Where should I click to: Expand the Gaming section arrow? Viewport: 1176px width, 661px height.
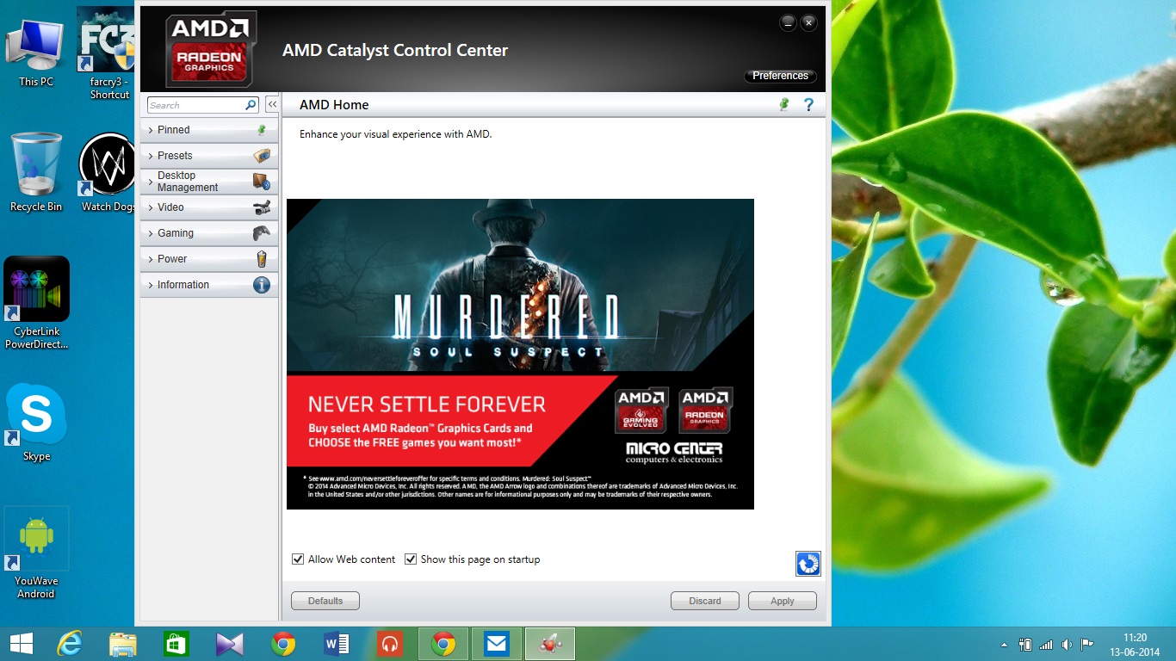pos(151,233)
